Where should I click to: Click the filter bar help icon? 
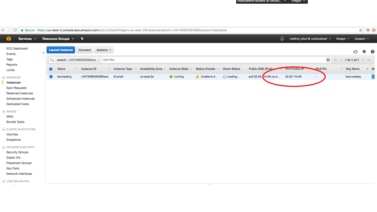[x=328, y=60]
